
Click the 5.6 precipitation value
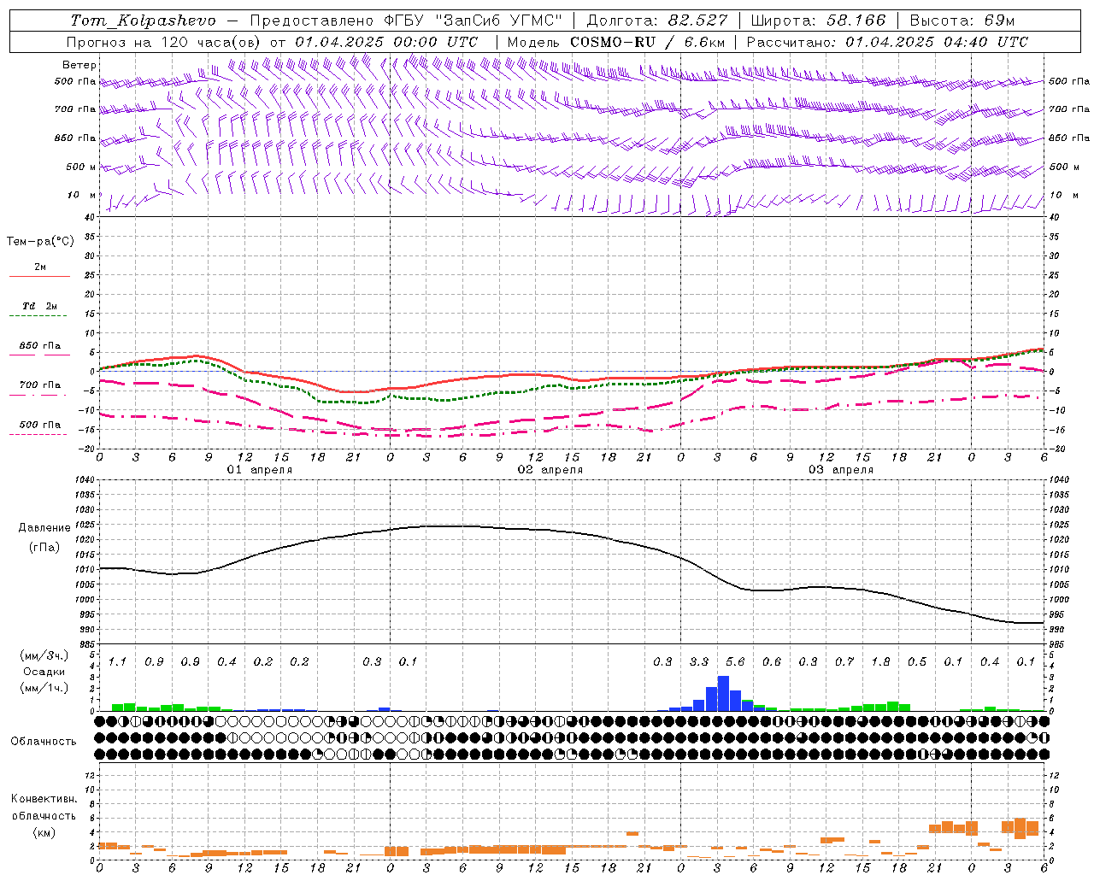(x=735, y=662)
